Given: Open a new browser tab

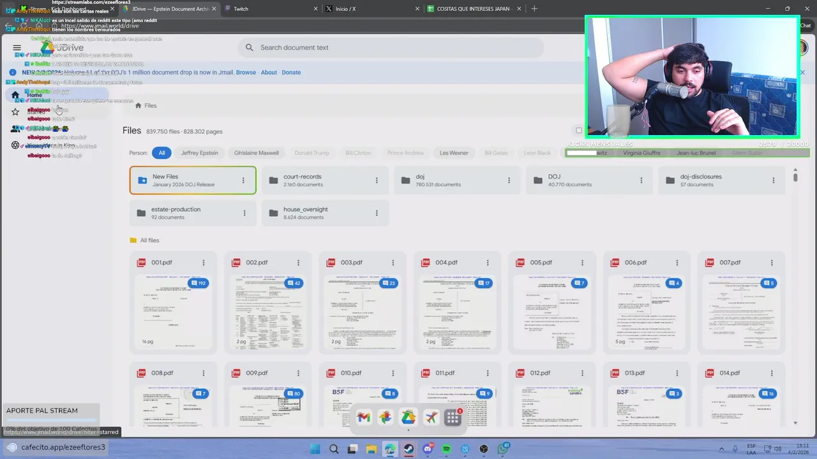Looking at the screenshot, I should [x=534, y=9].
